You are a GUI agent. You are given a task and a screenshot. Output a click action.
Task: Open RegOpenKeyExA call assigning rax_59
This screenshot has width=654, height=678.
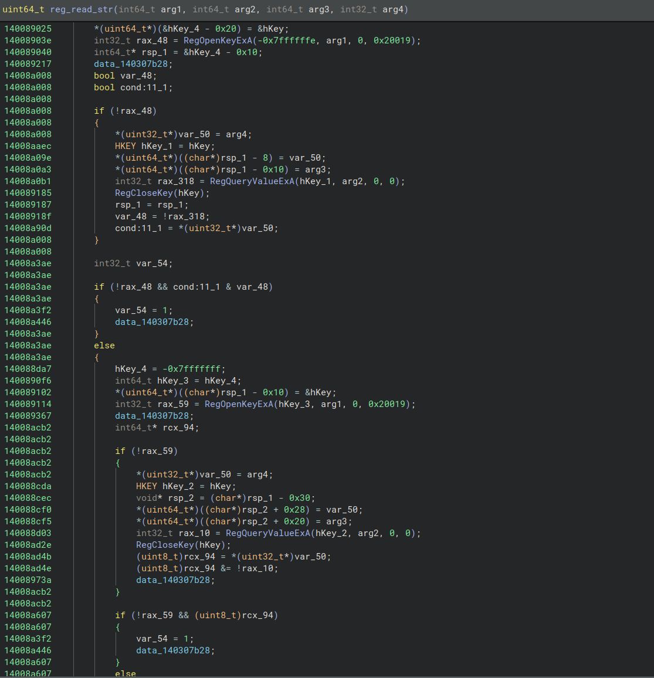(239, 404)
